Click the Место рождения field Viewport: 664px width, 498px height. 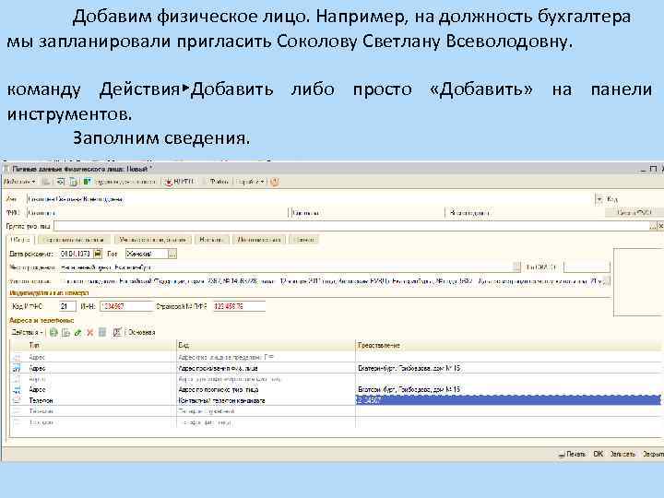[x=286, y=267]
